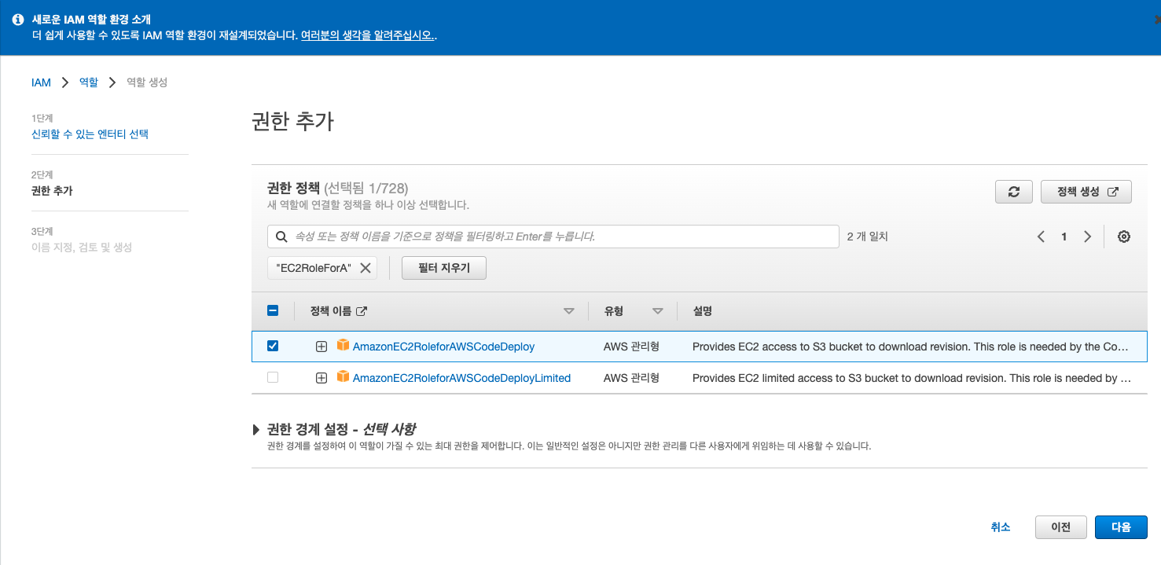Click 정책 생성 button
Screen dimensions: 1161x565
point(1086,192)
